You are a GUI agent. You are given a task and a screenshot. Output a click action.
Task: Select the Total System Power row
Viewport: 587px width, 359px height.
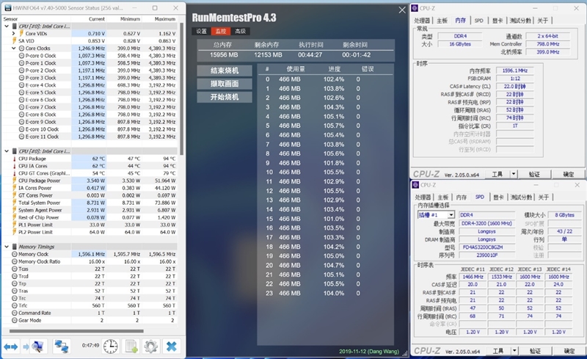pos(90,203)
